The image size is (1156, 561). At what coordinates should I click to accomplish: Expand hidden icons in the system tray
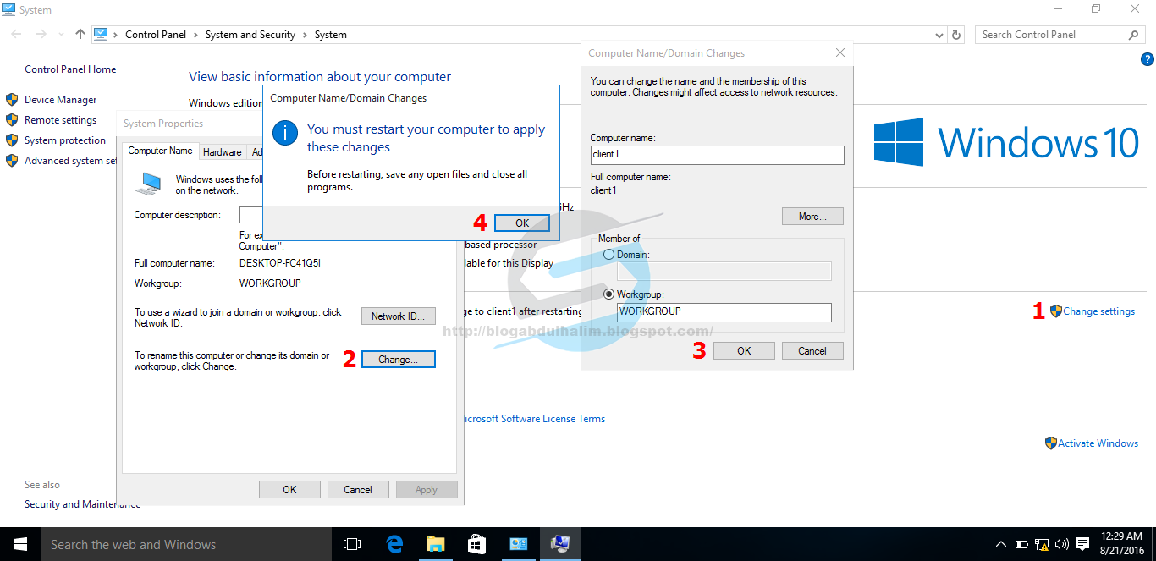coord(1001,544)
